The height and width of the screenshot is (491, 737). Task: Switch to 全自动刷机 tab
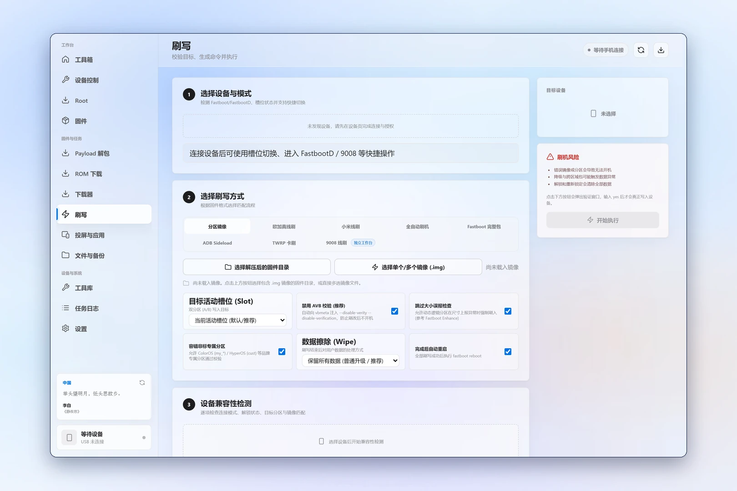pos(417,226)
